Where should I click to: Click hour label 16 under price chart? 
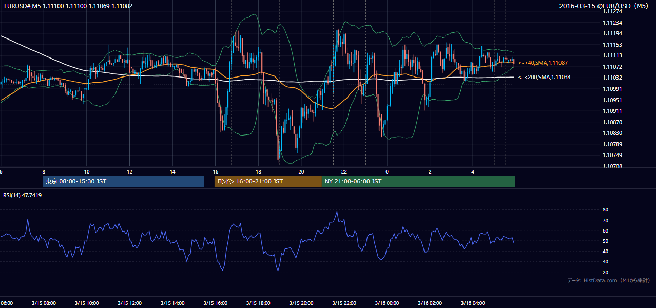pyautogui.click(x=215, y=171)
